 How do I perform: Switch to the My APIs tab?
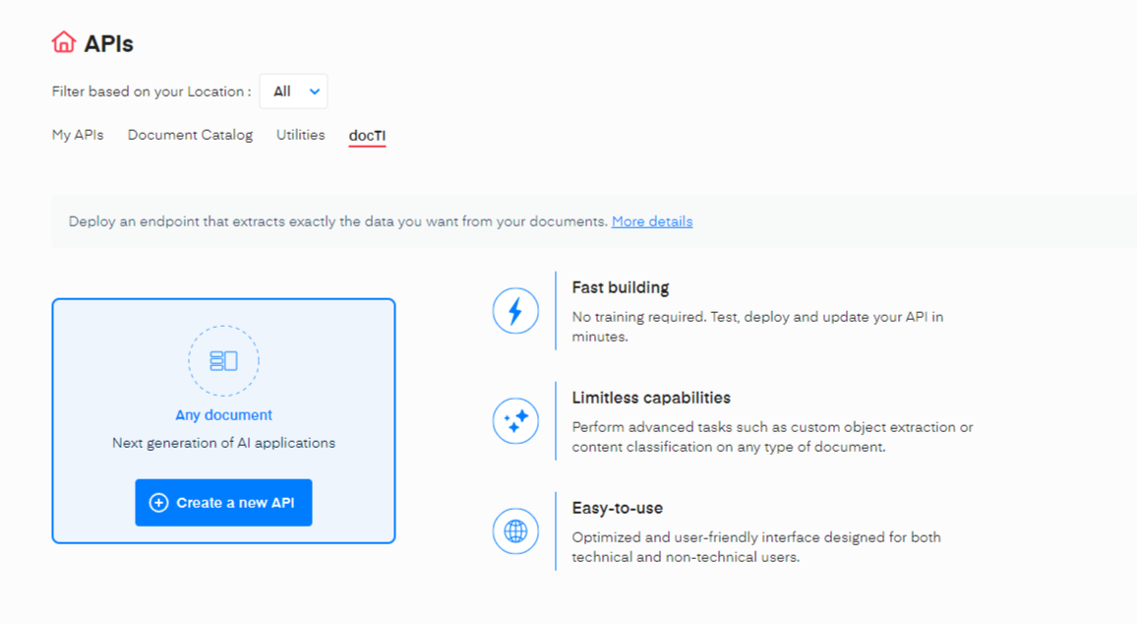coord(78,135)
